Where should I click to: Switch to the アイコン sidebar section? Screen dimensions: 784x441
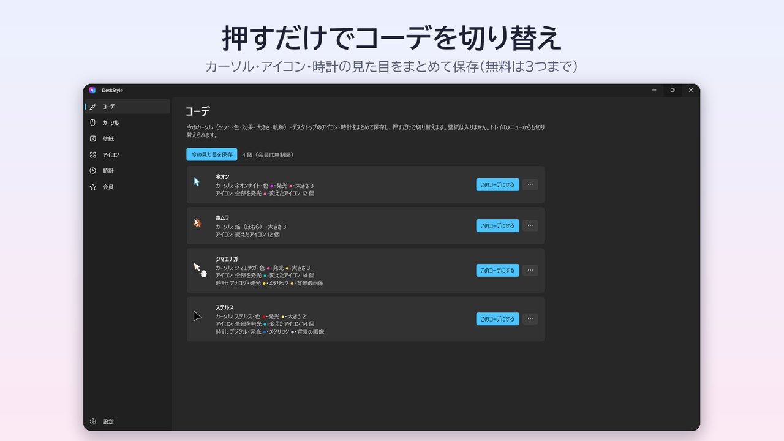point(127,155)
